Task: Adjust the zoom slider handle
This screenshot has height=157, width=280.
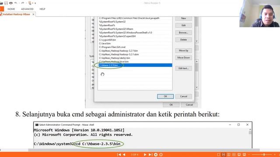Action: tap(264, 154)
